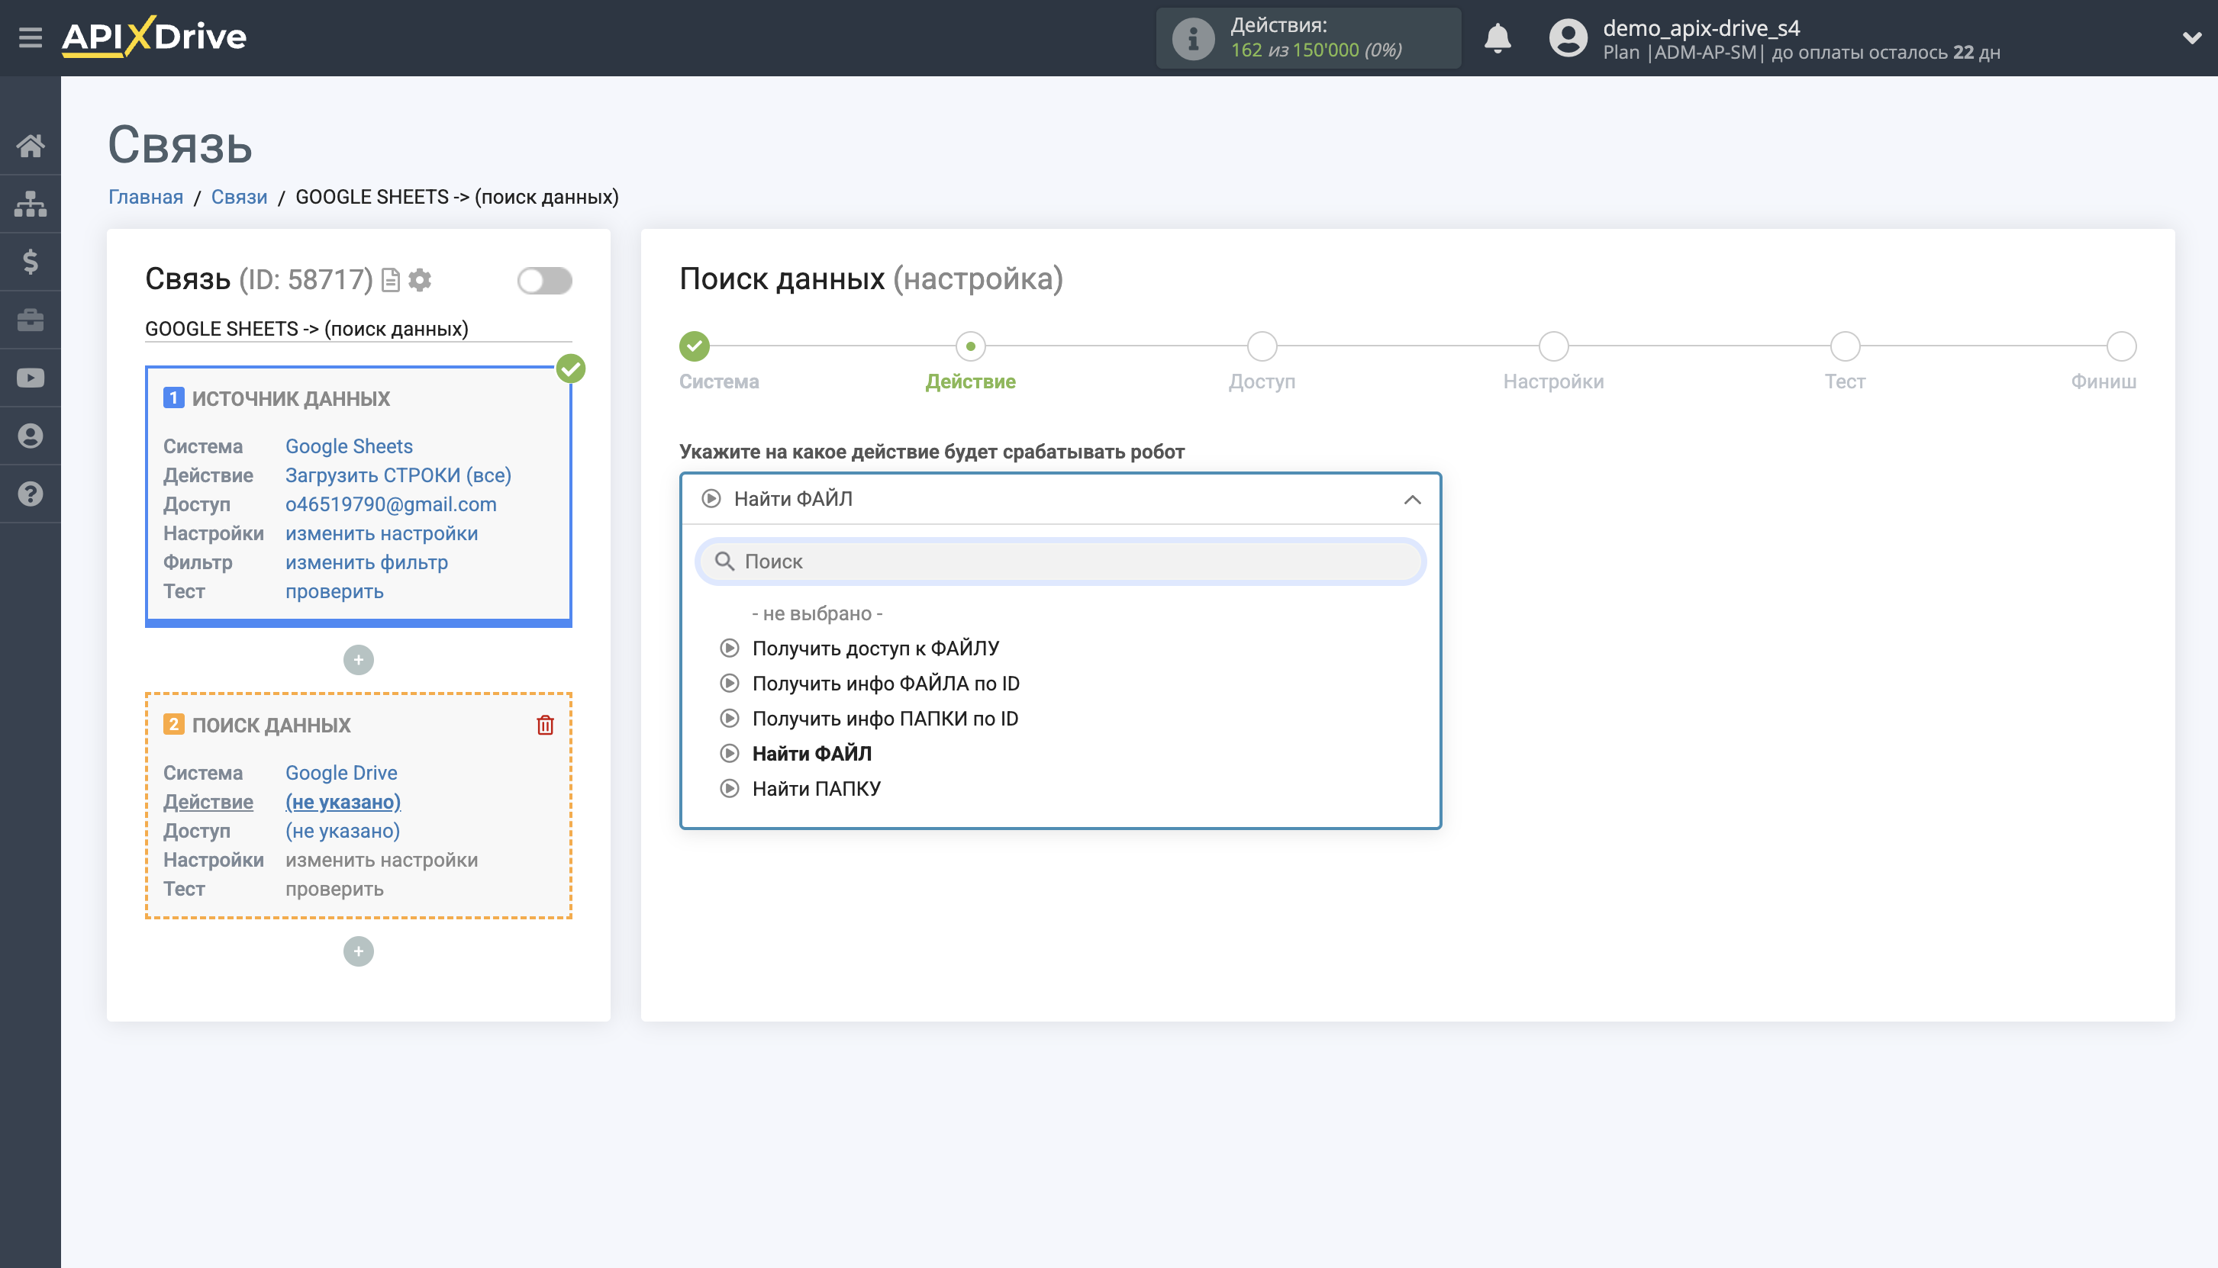Image resolution: width=2218 pixels, height=1268 pixels.
Task: Go to the Финиш step
Action: click(x=2121, y=346)
